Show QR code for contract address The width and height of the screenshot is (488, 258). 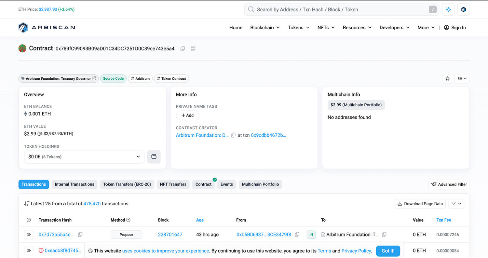(193, 48)
